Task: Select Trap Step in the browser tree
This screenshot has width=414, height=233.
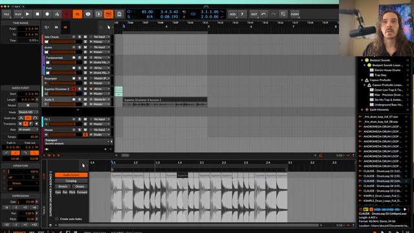Action: (x=380, y=75)
